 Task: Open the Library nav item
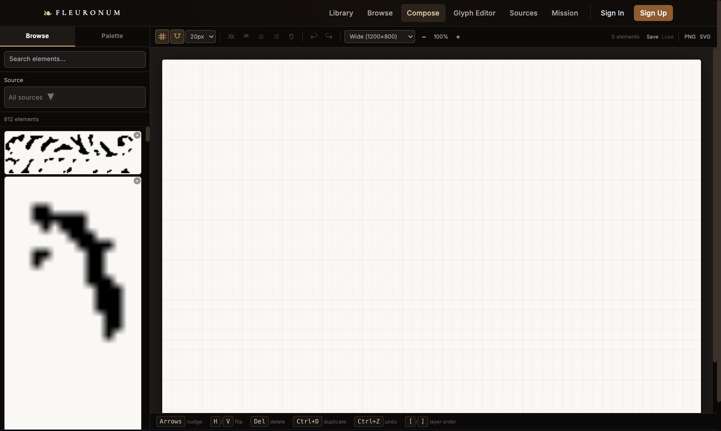click(x=341, y=13)
